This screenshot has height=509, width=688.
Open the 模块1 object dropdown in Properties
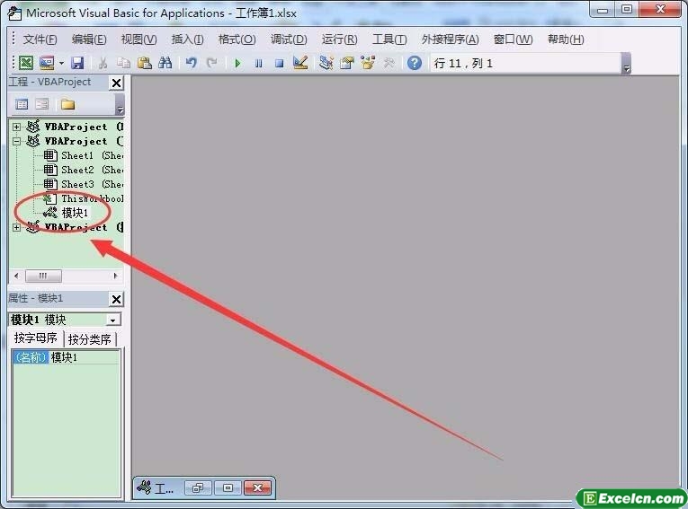tap(112, 320)
